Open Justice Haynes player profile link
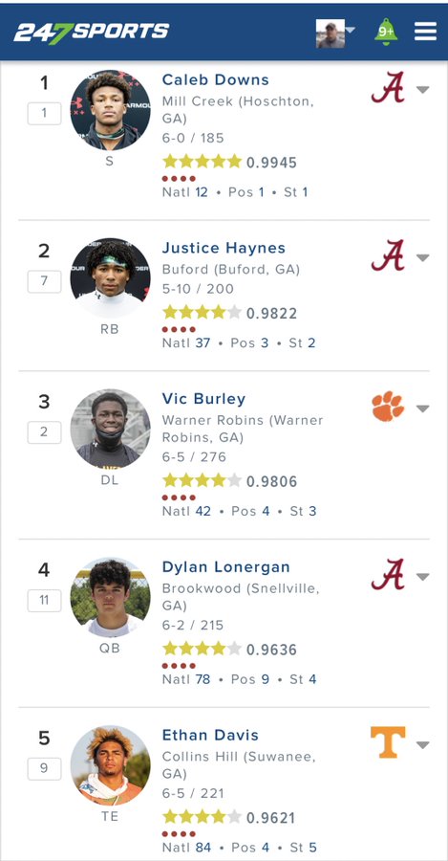 click(x=224, y=248)
